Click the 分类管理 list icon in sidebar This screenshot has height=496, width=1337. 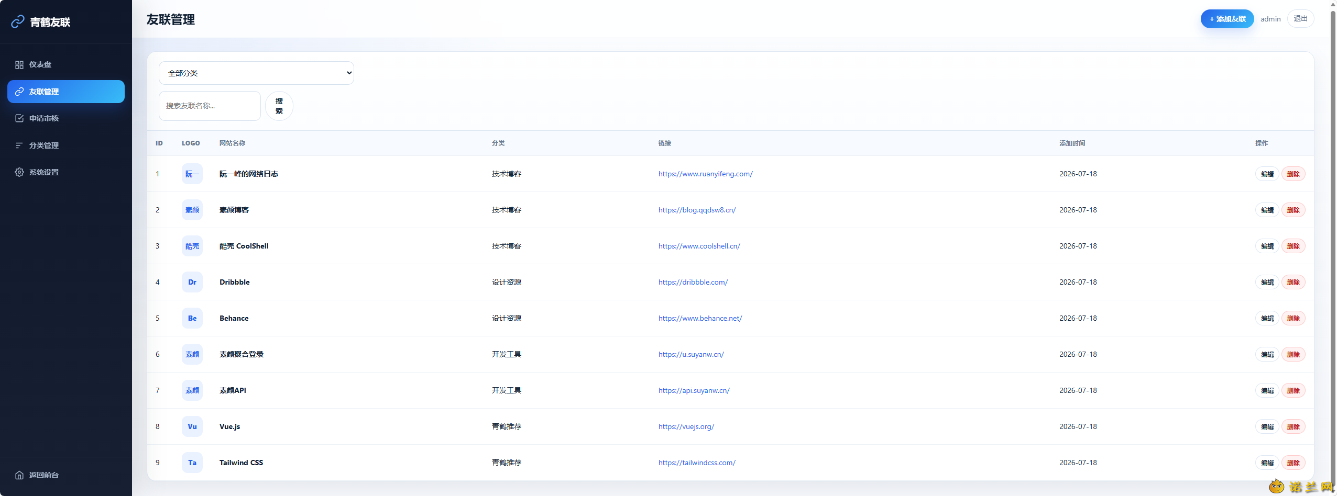click(19, 145)
